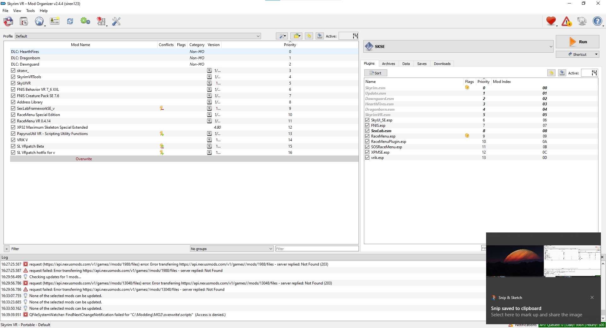Click the red heart endorse icon
The height and width of the screenshot is (328, 606).
[x=551, y=21]
